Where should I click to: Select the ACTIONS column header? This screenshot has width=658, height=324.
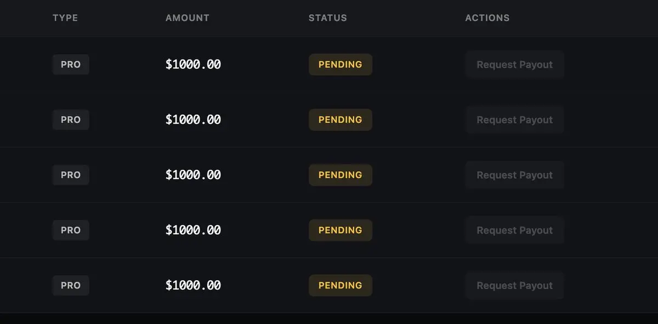coord(487,18)
